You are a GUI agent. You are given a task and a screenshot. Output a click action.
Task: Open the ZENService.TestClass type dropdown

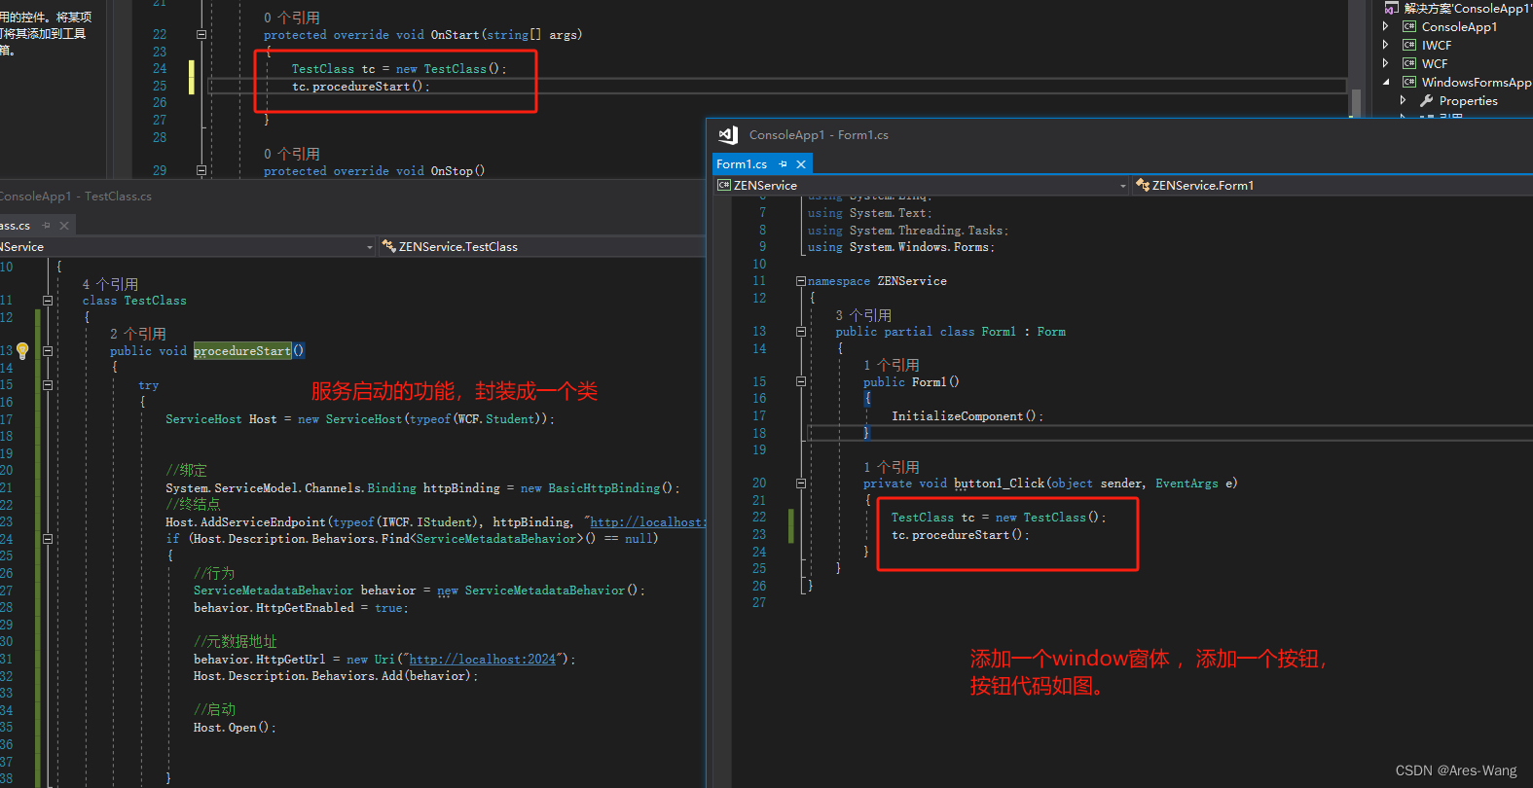click(542, 246)
